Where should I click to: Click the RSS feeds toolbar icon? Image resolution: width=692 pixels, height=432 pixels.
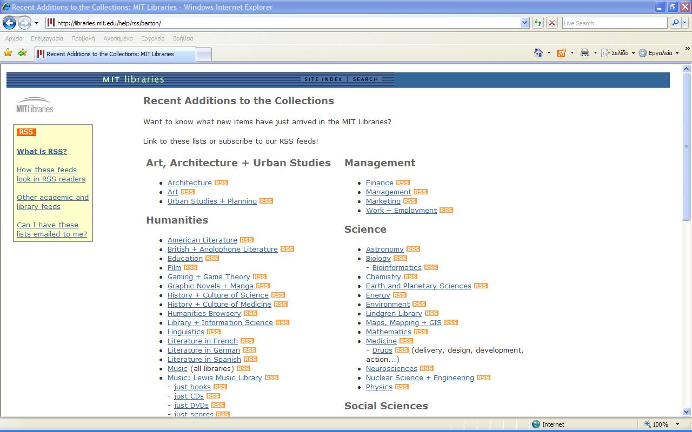(x=562, y=53)
